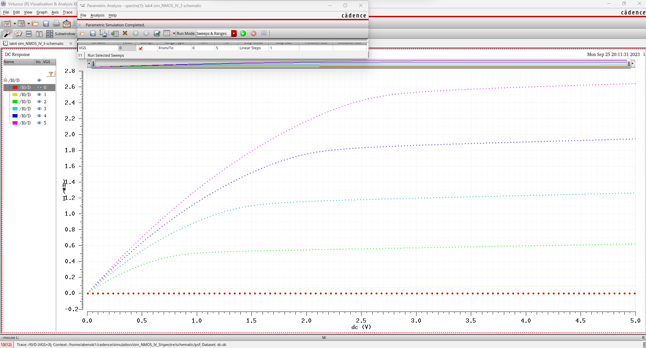Select the grid subwindow layout icon
The width and height of the screenshot is (646, 348).
tap(50, 34)
